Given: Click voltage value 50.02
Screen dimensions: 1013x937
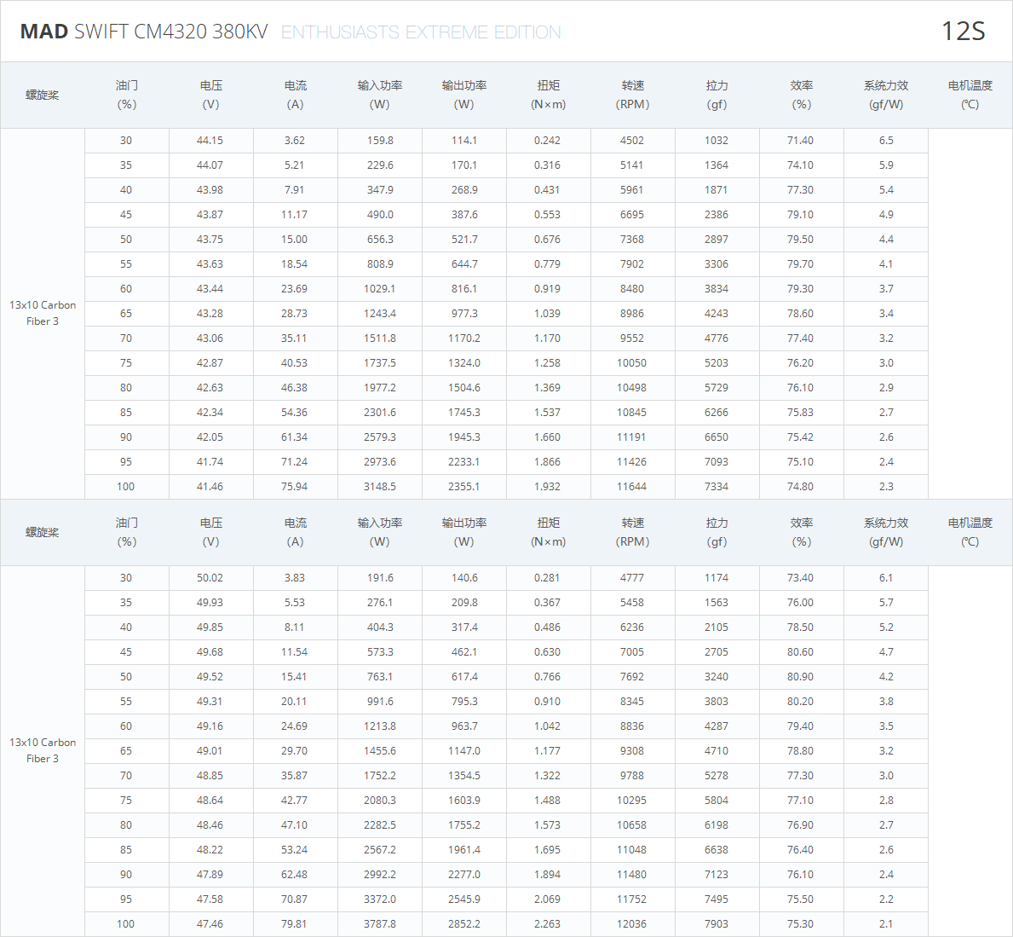Looking at the screenshot, I should point(210,578).
